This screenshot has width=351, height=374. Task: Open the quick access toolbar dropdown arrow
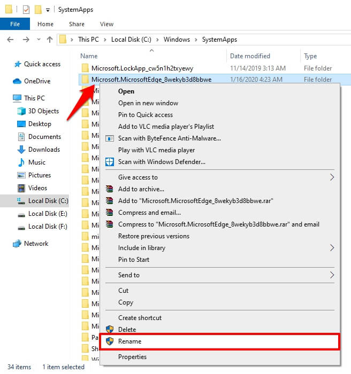pos(48,10)
